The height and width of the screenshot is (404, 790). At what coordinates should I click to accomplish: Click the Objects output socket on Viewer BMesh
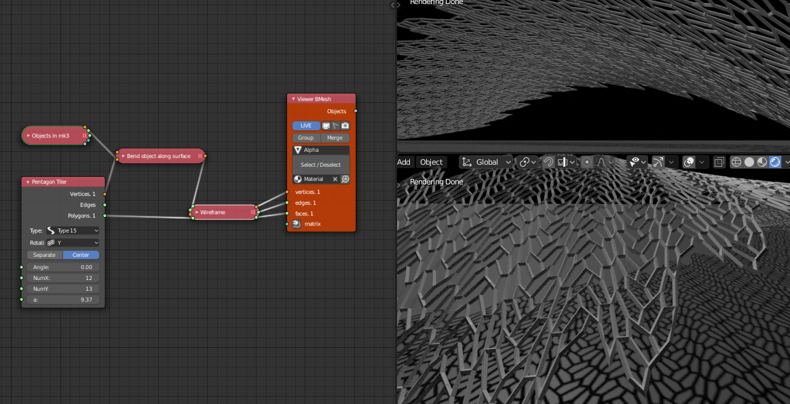(x=356, y=110)
